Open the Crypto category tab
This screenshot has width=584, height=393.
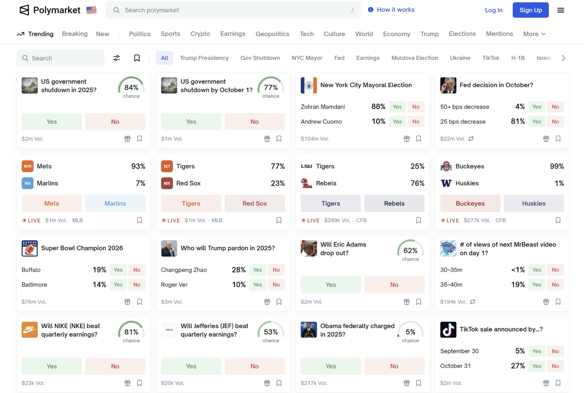[200, 34]
